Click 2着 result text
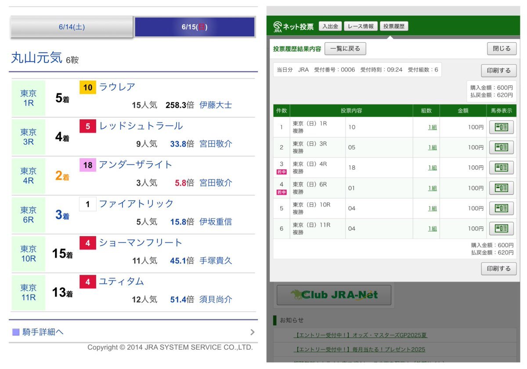The image size is (527, 369). (x=62, y=176)
